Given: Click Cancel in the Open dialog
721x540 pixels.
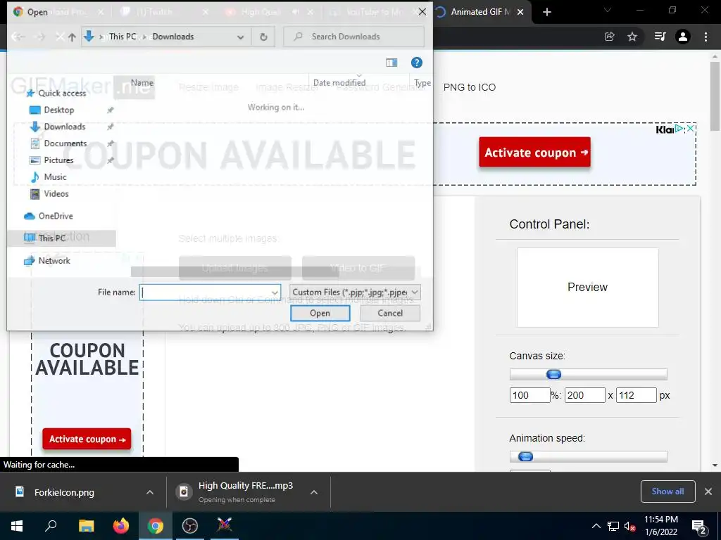Looking at the screenshot, I should [x=390, y=313].
